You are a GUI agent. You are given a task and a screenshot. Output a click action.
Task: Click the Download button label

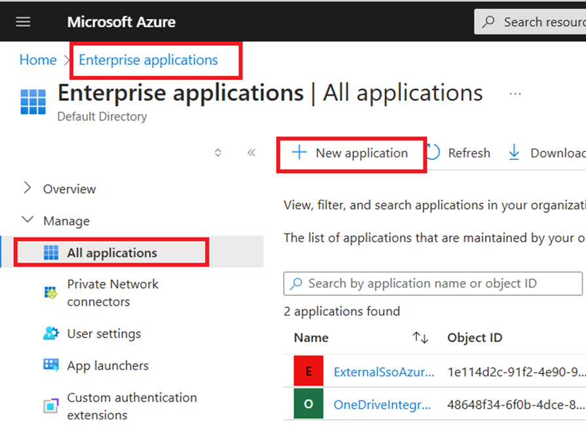558,153
